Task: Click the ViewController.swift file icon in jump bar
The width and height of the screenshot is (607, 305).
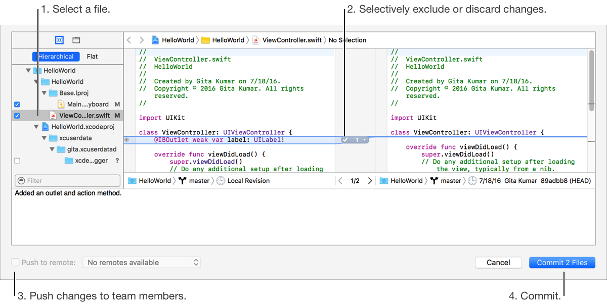Action: [x=256, y=40]
